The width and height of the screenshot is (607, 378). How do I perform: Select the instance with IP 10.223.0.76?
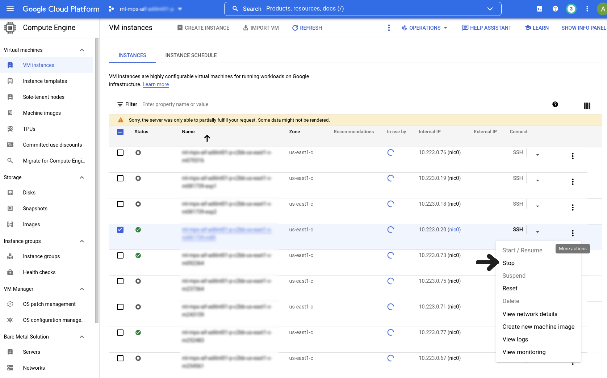click(120, 153)
